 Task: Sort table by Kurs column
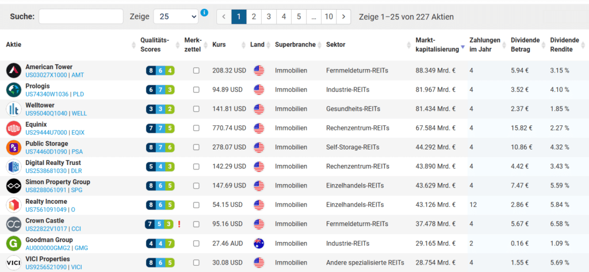click(x=219, y=45)
